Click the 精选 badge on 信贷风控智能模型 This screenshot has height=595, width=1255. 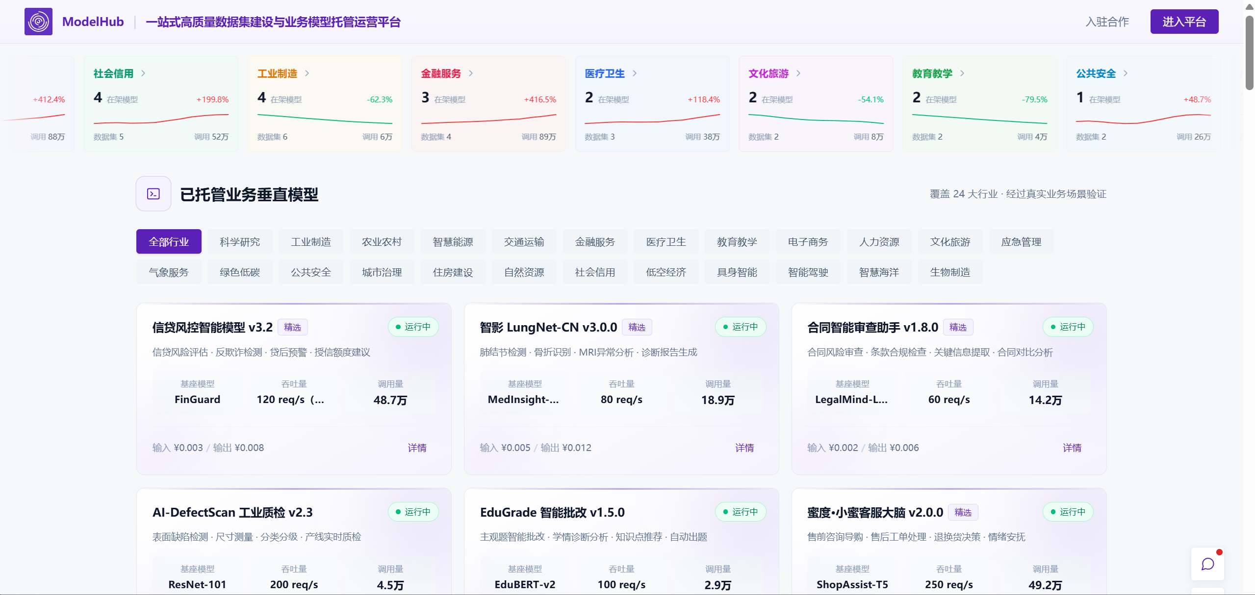pyautogui.click(x=293, y=327)
